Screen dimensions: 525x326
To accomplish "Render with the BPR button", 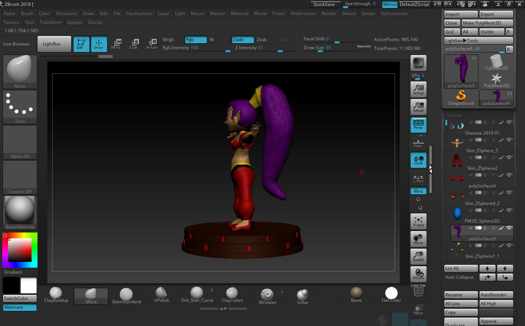I will point(419,63).
